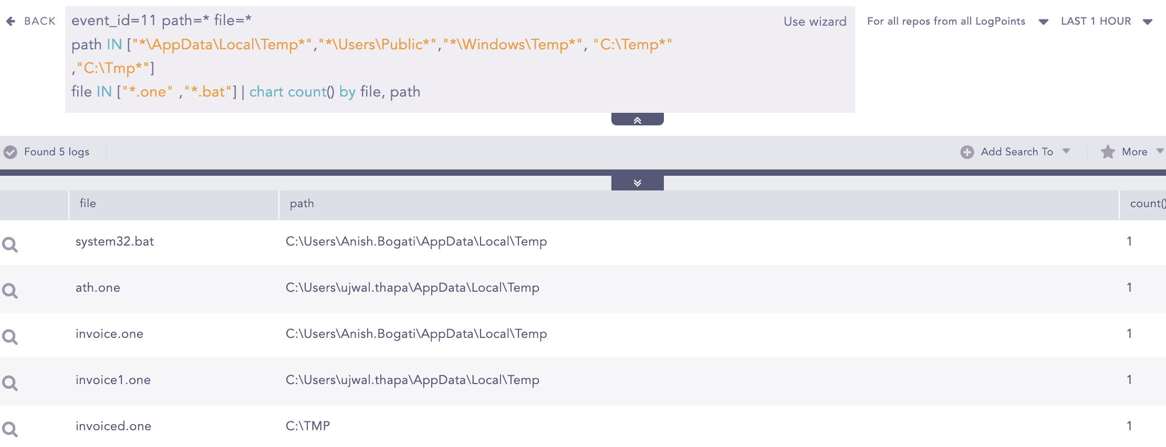Viewport: 1166px width, 447px height.
Task: Click the star icon beside More
Action: [1108, 152]
